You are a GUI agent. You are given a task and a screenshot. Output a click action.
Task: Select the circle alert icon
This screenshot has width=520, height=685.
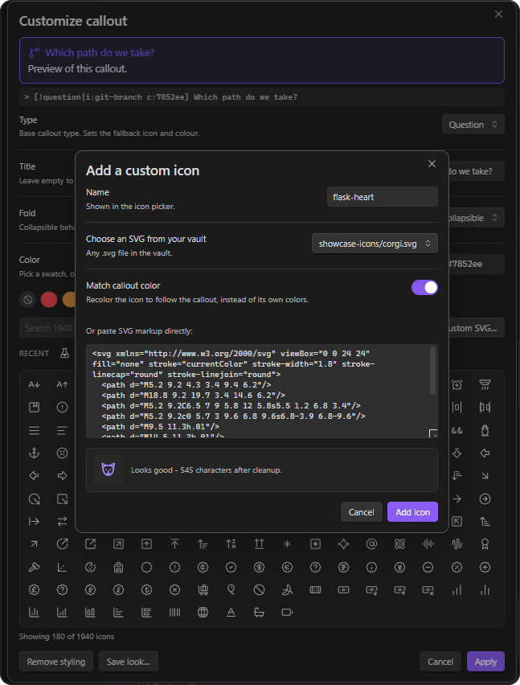(62, 407)
